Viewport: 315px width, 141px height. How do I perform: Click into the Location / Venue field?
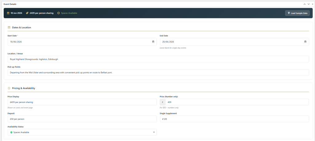[x=158, y=59]
